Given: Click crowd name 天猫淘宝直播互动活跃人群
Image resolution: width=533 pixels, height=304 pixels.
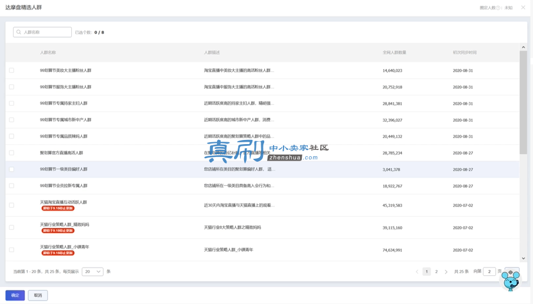Looking at the screenshot, I should [x=64, y=202].
